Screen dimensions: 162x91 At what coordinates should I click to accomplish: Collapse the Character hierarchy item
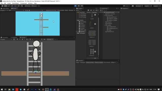[105, 15]
